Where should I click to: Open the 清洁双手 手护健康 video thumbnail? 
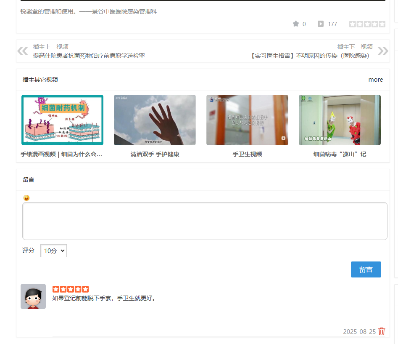[x=155, y=120]
